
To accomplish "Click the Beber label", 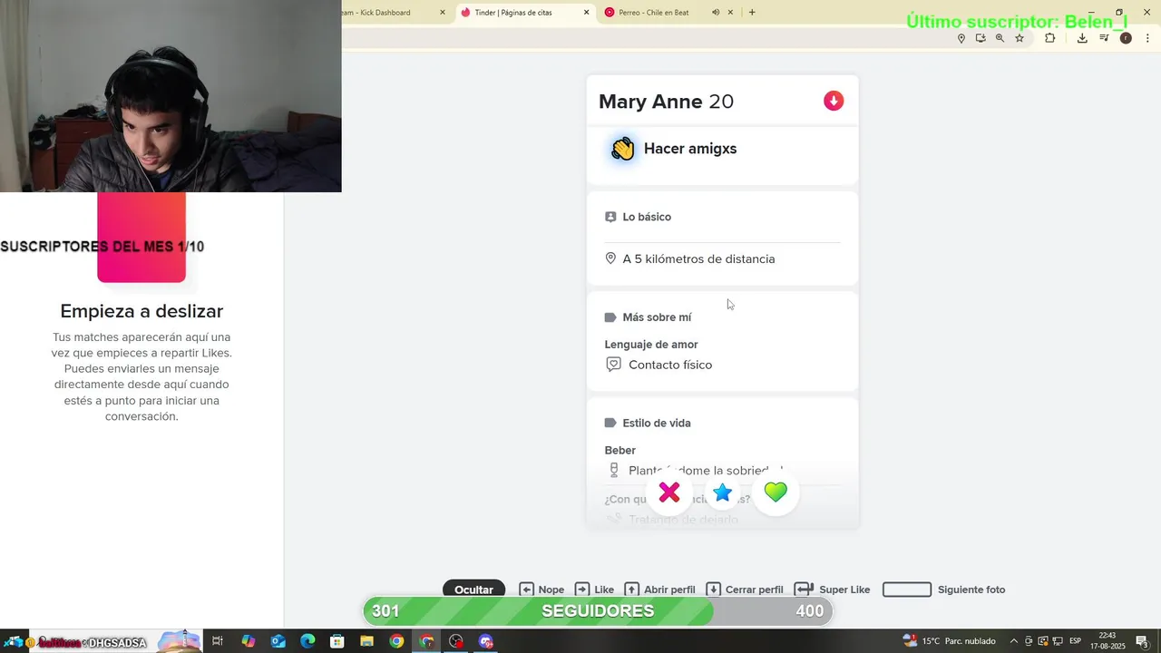I will click(620, 450).
